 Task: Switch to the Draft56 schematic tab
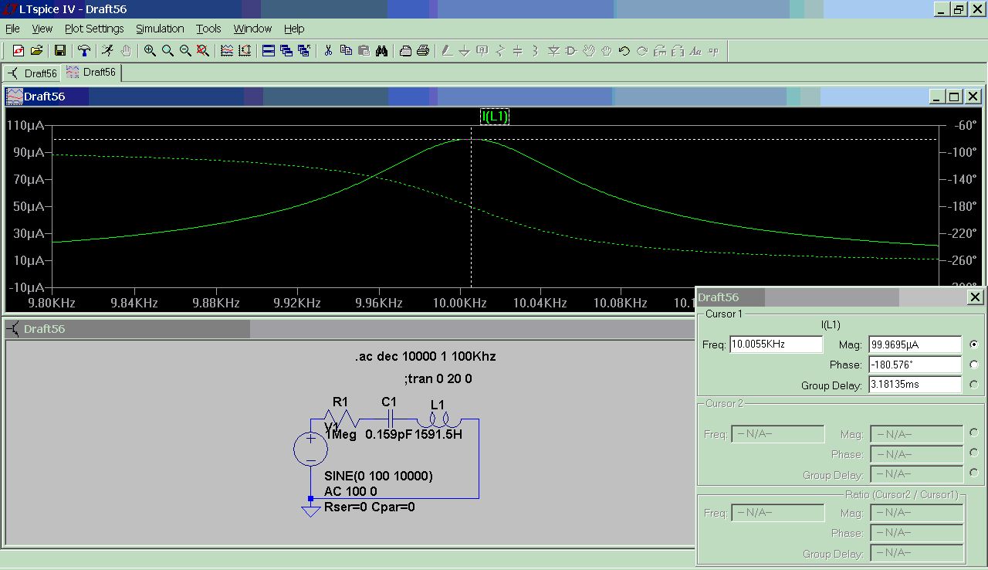click(32, 73)
